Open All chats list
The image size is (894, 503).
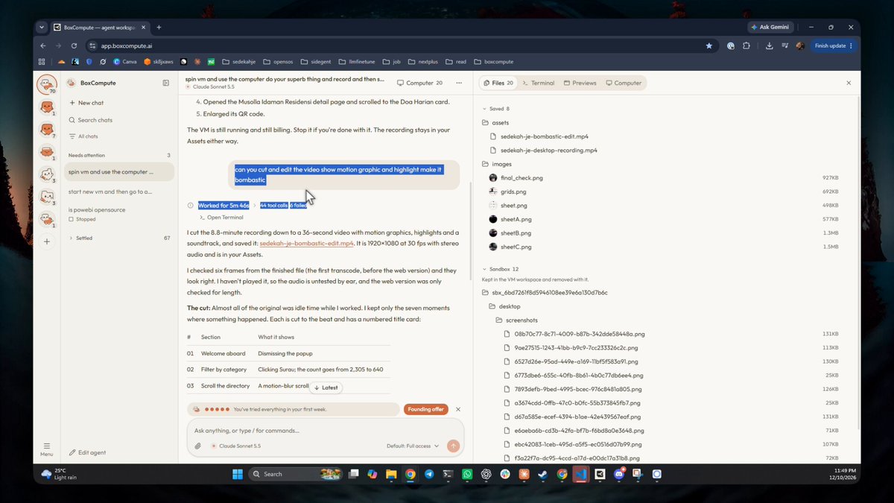82,136
